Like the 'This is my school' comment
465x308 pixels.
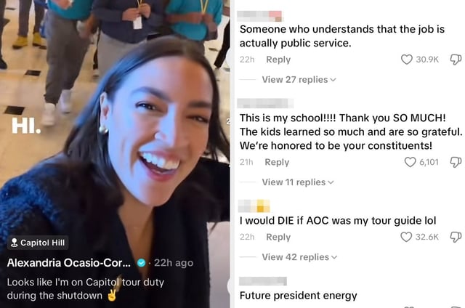(410, 162)
